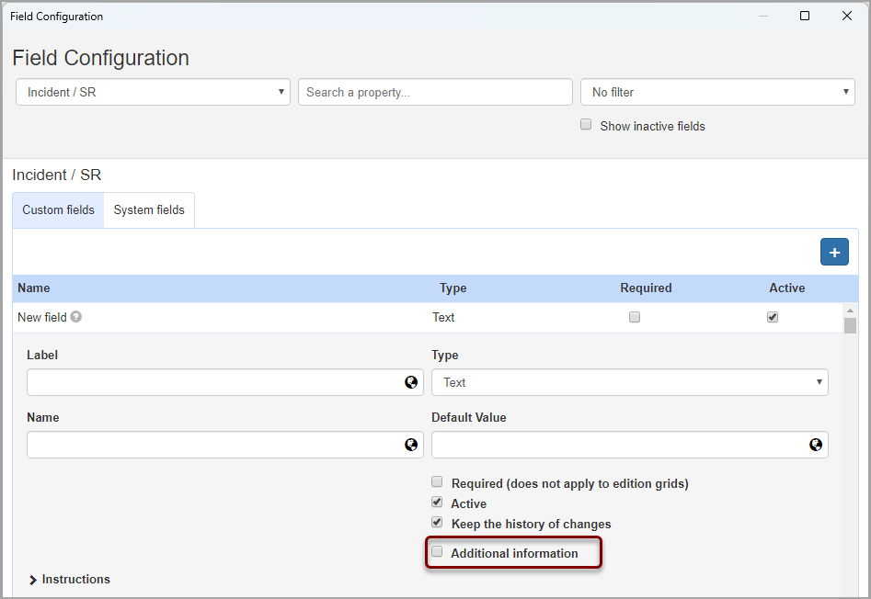Open the No filter dropdown
The height and width of the screenshot is (599, 871).
point(717,92)
